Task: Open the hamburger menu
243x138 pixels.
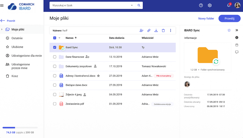Action: click(2, 6)
